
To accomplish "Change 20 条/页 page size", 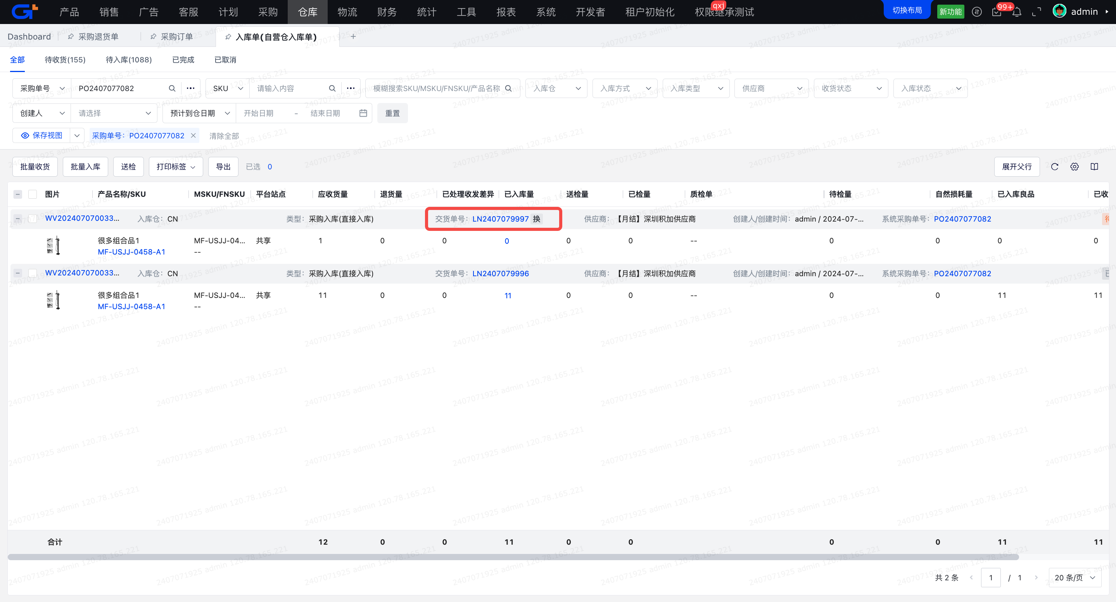I will tap(1075, 577).
